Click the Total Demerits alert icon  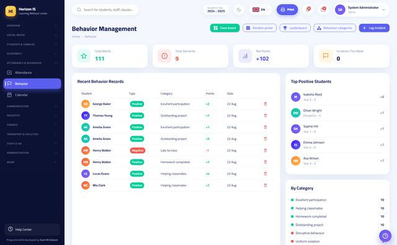point(164,56)
